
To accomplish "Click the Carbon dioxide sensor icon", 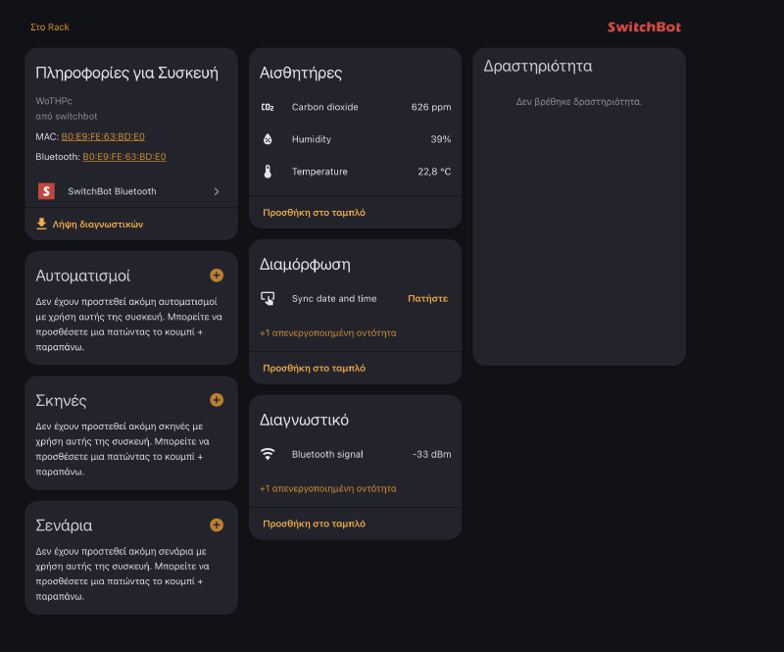I will 269,107.
